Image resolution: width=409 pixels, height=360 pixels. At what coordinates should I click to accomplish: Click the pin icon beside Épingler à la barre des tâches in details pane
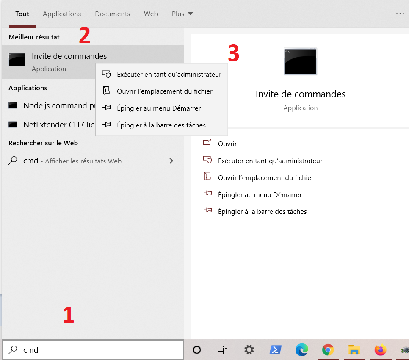point(207,210)
